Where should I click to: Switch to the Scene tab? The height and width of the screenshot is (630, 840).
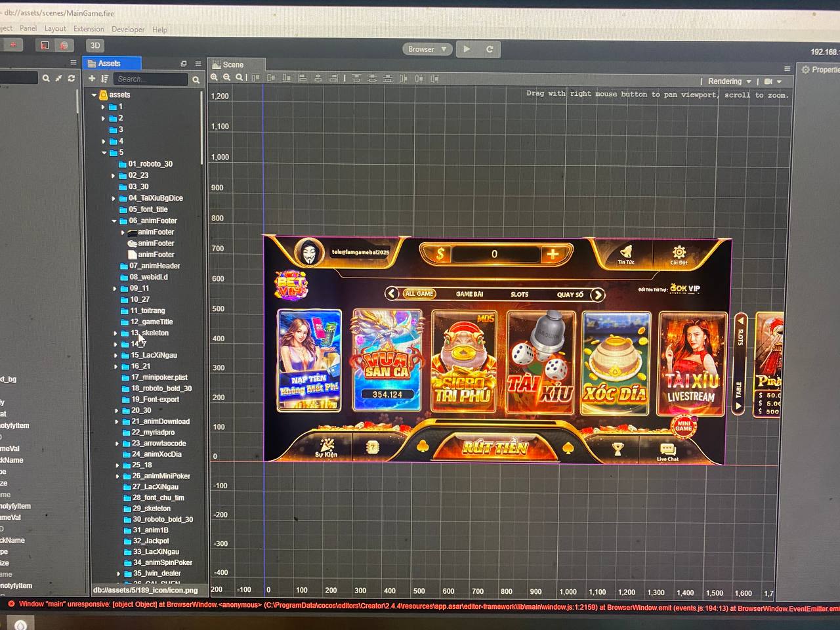click(x=236, y=64)
